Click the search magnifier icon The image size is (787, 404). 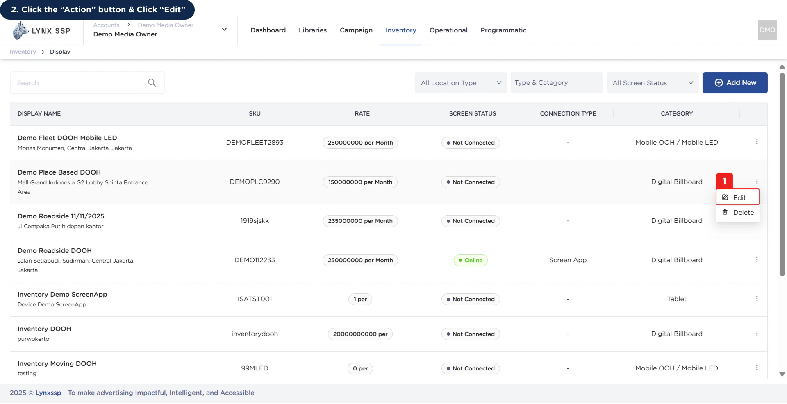[152, 83]
